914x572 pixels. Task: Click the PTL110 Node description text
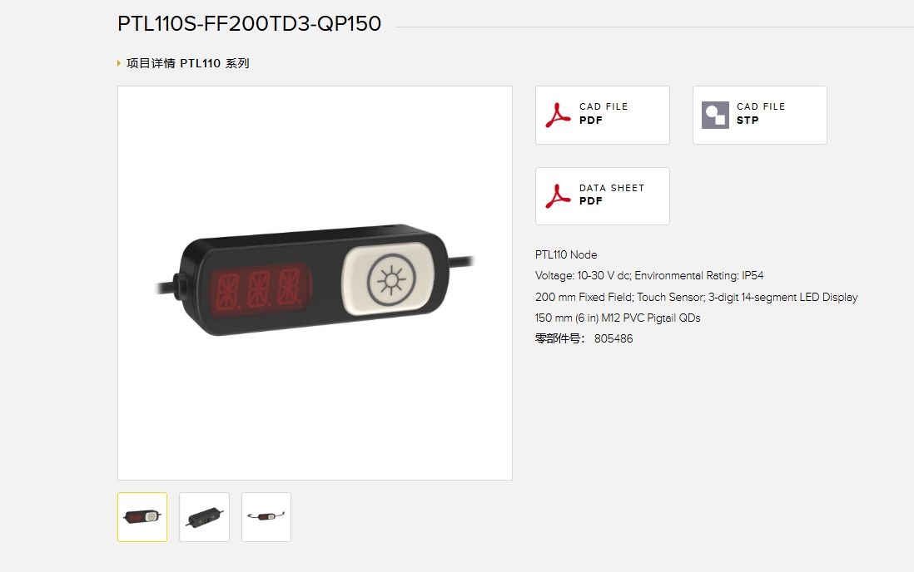(566, 254)
